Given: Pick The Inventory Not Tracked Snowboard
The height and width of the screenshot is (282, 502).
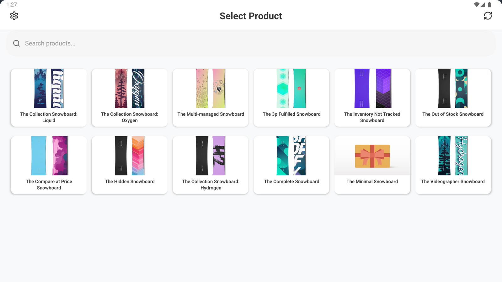Looking at the screenshot, I should 372,98.
